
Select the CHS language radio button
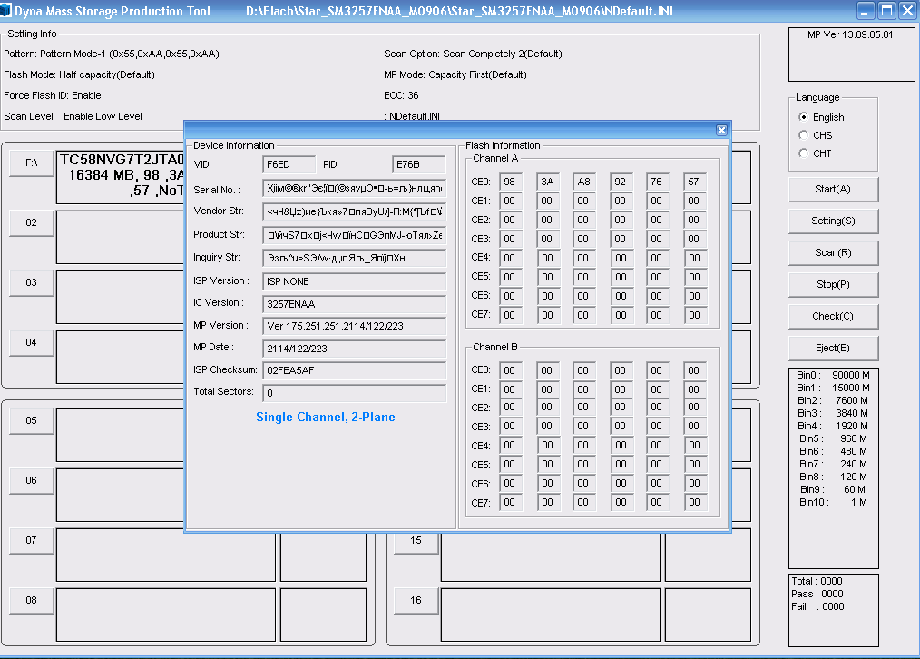(804, 135)
